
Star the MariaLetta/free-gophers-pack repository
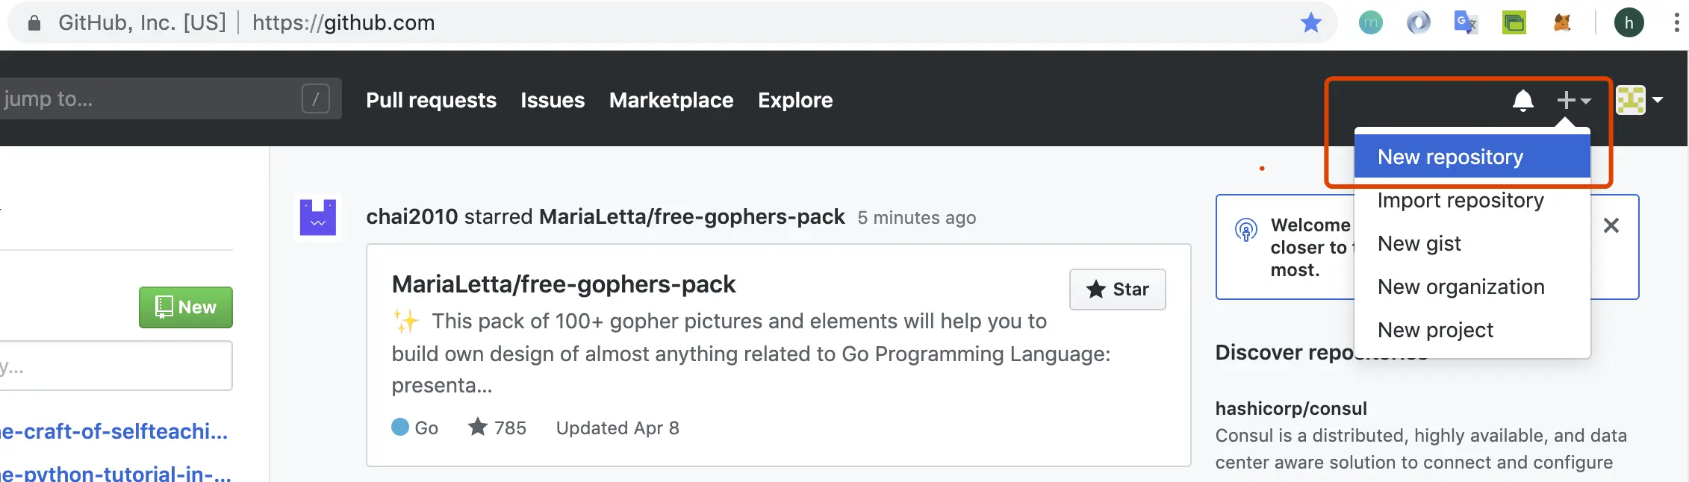click(x=1117, y=289)
